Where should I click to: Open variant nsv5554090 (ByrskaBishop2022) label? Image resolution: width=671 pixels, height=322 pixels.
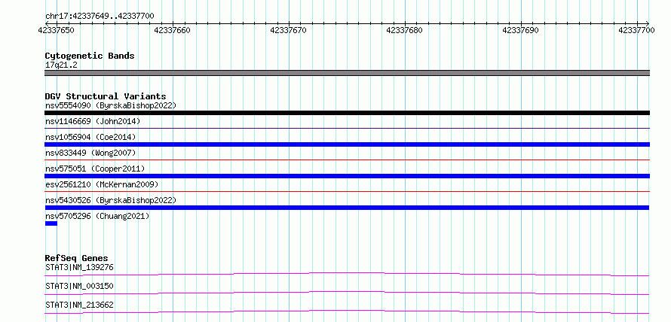[x=110, y=105]
